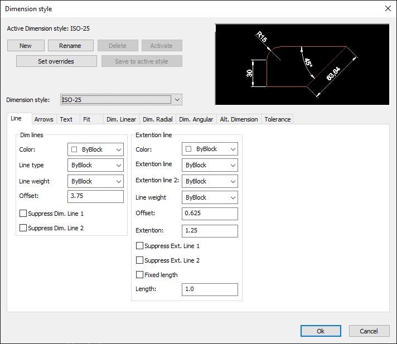Viewport: 397px width, 344px height.
Task: Check Suppress Dim. Line 1
Action: point(23,213)
